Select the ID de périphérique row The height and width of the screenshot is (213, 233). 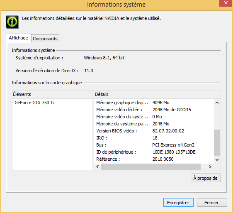click(154, 152)
